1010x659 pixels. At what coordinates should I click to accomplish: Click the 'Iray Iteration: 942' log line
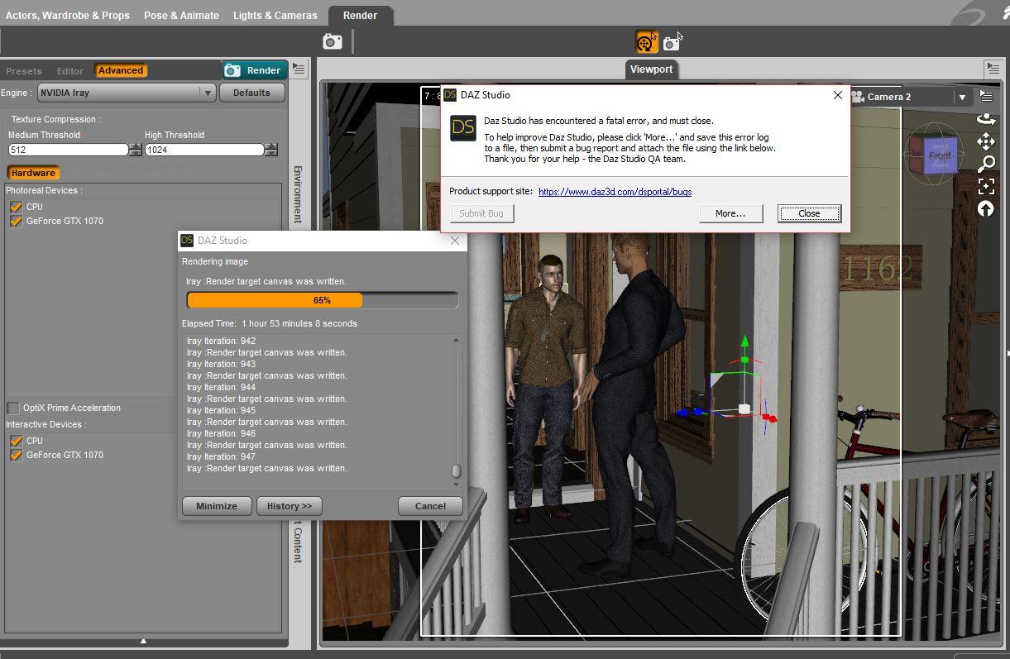[x=221, y=341]
